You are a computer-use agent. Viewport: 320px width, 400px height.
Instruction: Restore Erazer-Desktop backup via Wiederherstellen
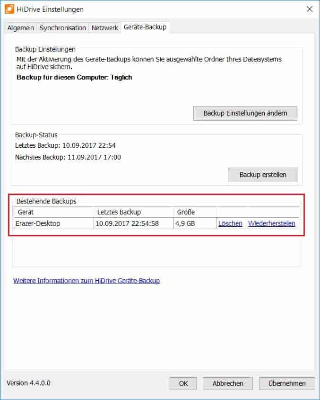click(x=272, y=223)
